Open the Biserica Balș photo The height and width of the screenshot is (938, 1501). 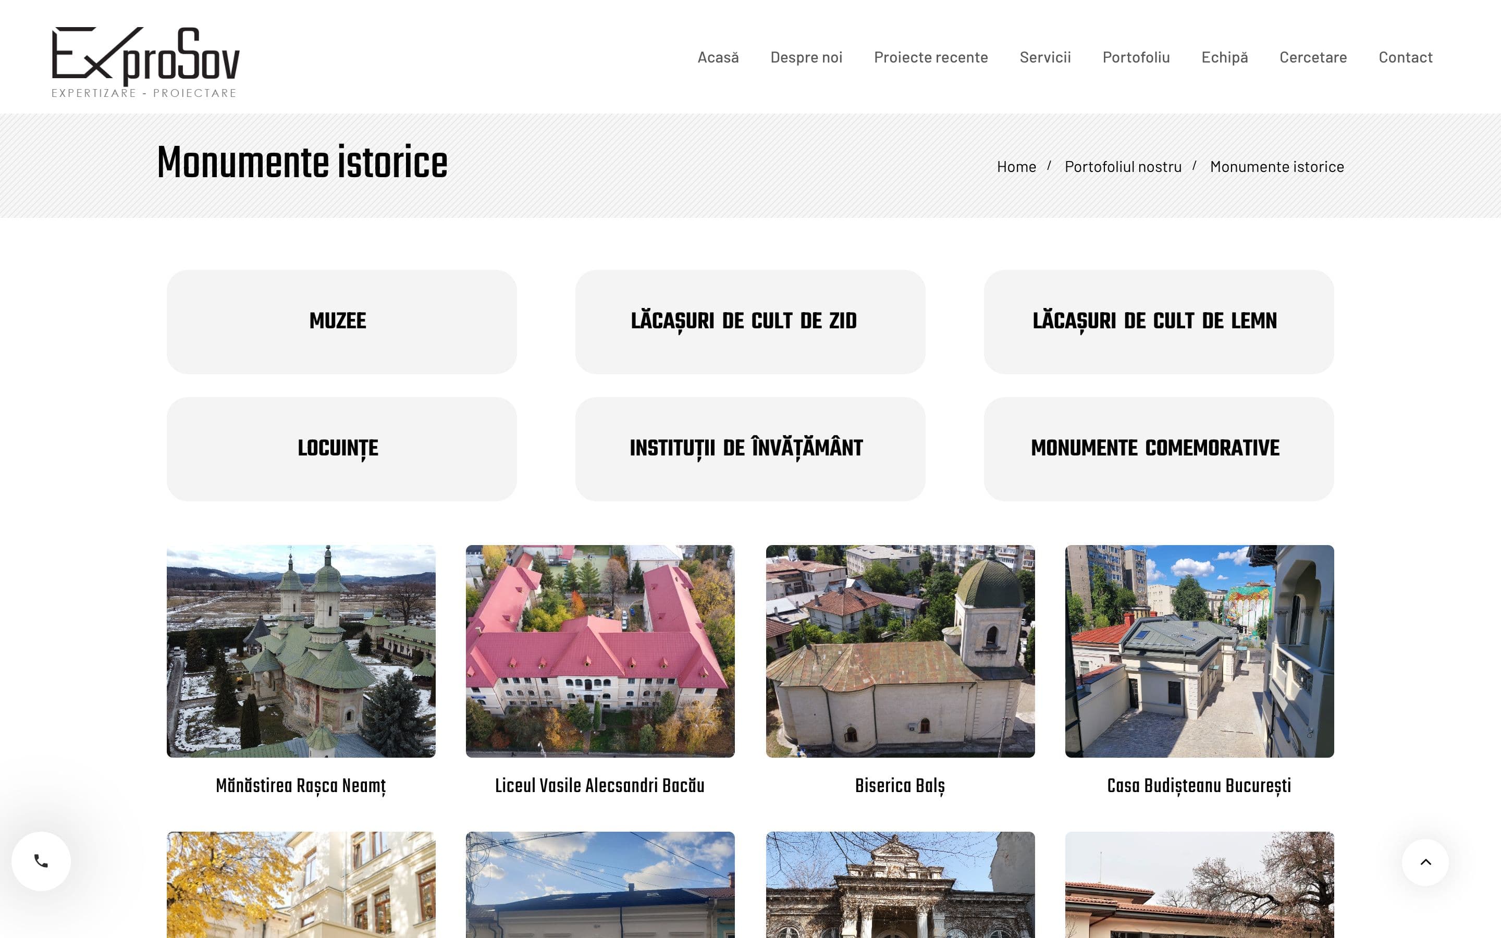point(900,651)
